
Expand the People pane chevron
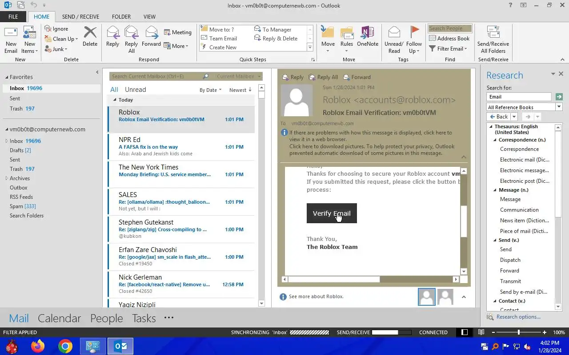(x=464, y=297)
